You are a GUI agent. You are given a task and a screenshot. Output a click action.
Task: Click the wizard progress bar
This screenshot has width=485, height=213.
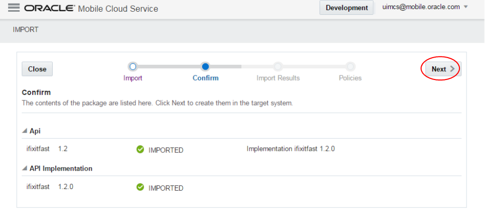241,66
